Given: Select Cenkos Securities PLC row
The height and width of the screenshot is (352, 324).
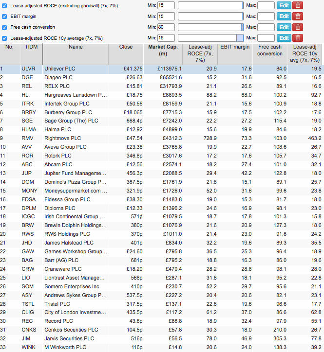Looking at the screenshot, I should click(162, 330).
